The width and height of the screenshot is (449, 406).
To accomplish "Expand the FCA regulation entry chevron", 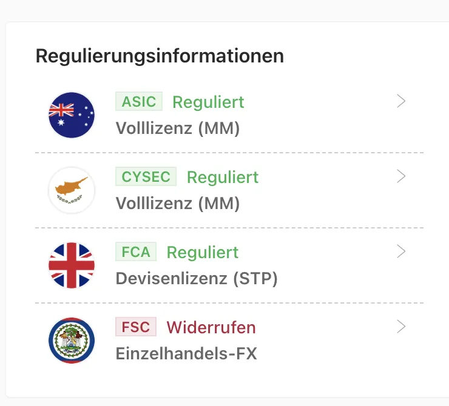I will (x=401, y=251).
